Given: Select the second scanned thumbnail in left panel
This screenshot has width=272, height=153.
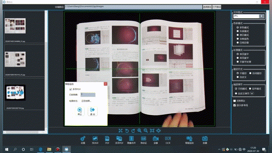Looking at the screenshot, I should 15,59.
